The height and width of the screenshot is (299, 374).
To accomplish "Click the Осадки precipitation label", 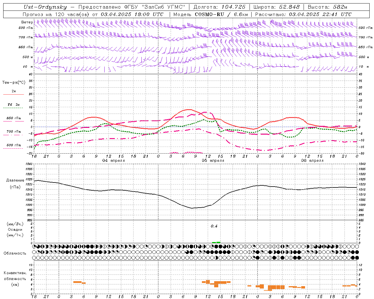I will pos(15,230).
